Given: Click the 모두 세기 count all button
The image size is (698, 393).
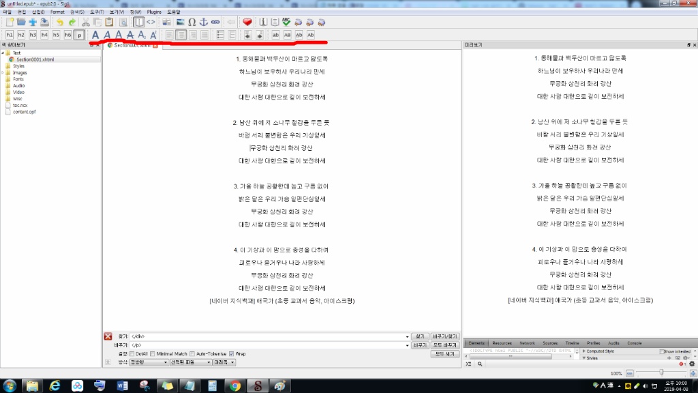Looking at the screenshot, I should tap(444, 354).
